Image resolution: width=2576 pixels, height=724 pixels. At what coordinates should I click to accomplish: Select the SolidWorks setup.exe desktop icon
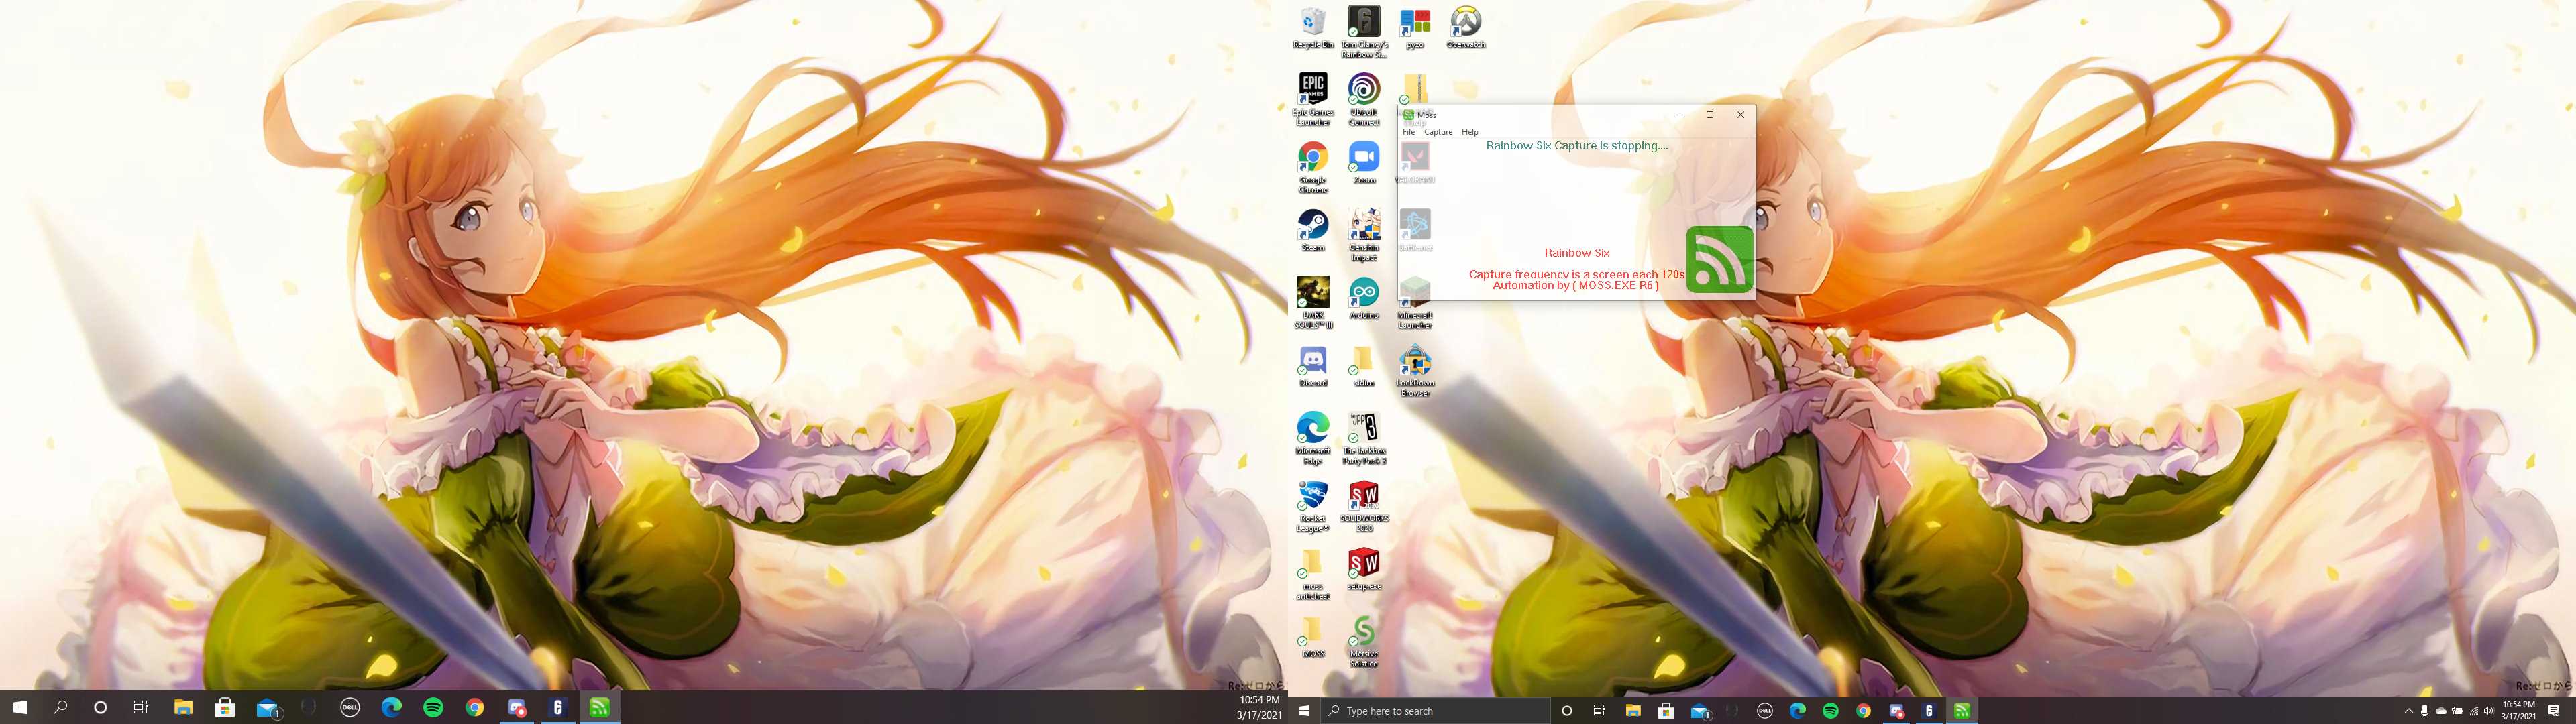pos(1364,569)
